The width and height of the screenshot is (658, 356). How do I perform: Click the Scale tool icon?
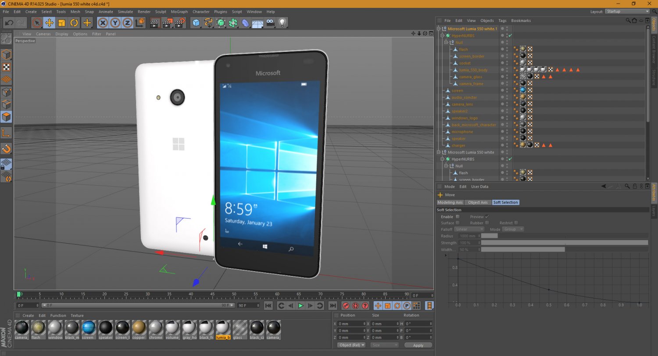coord(62,23)
